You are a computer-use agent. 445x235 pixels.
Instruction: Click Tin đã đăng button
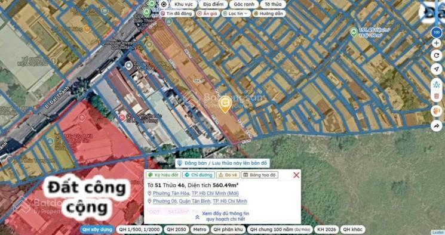(x=177, y=13)
